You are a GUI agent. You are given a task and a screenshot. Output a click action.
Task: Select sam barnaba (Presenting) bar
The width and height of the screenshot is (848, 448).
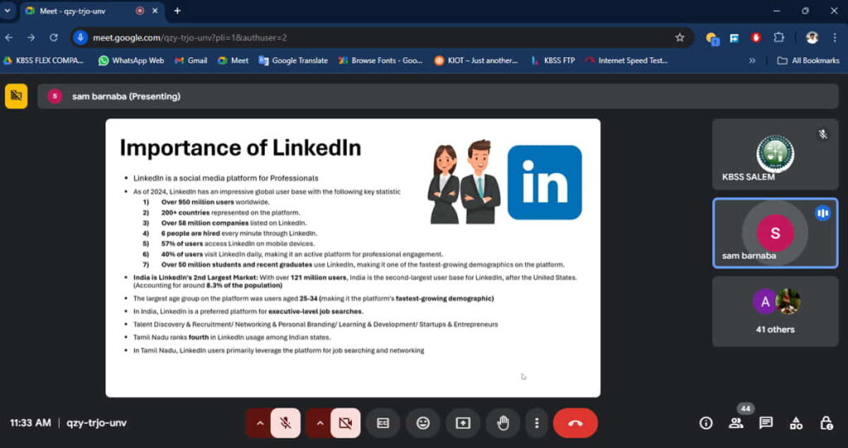pos(437,96)
